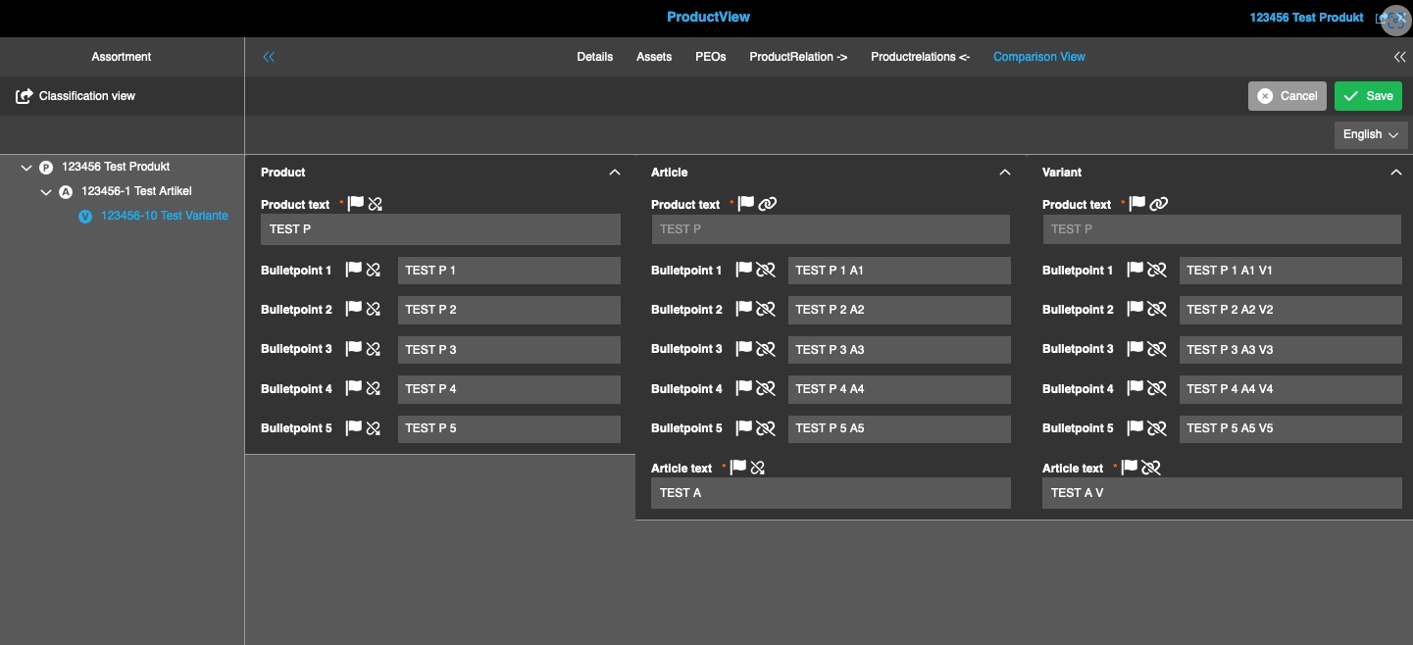Click the flag icon for Product Bulletpoint 4

click(x=354, y=388)
